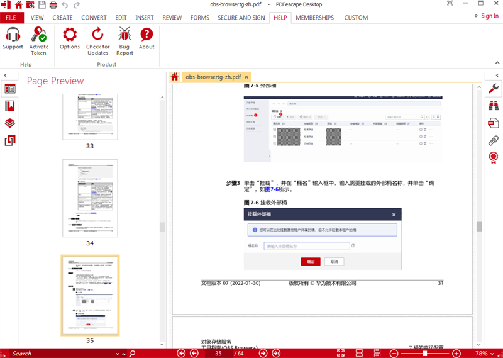
Task: Collapse the ribbon with the chevron
Action: 497,63
